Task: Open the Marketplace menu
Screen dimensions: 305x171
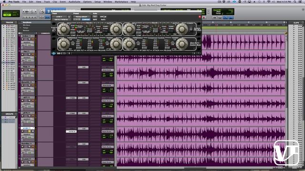Action: click(121, 1)
